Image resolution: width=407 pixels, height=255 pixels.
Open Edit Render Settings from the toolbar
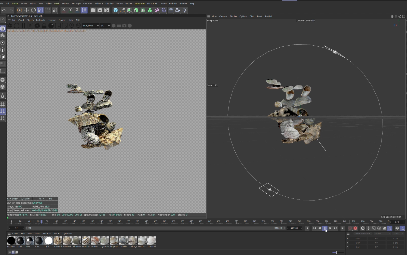pos(107,10)
